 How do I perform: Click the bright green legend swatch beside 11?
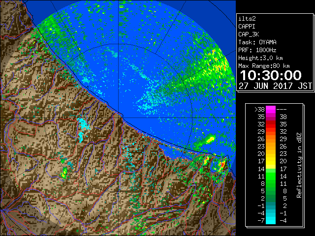pyautogui.click(x=271, y=176)
